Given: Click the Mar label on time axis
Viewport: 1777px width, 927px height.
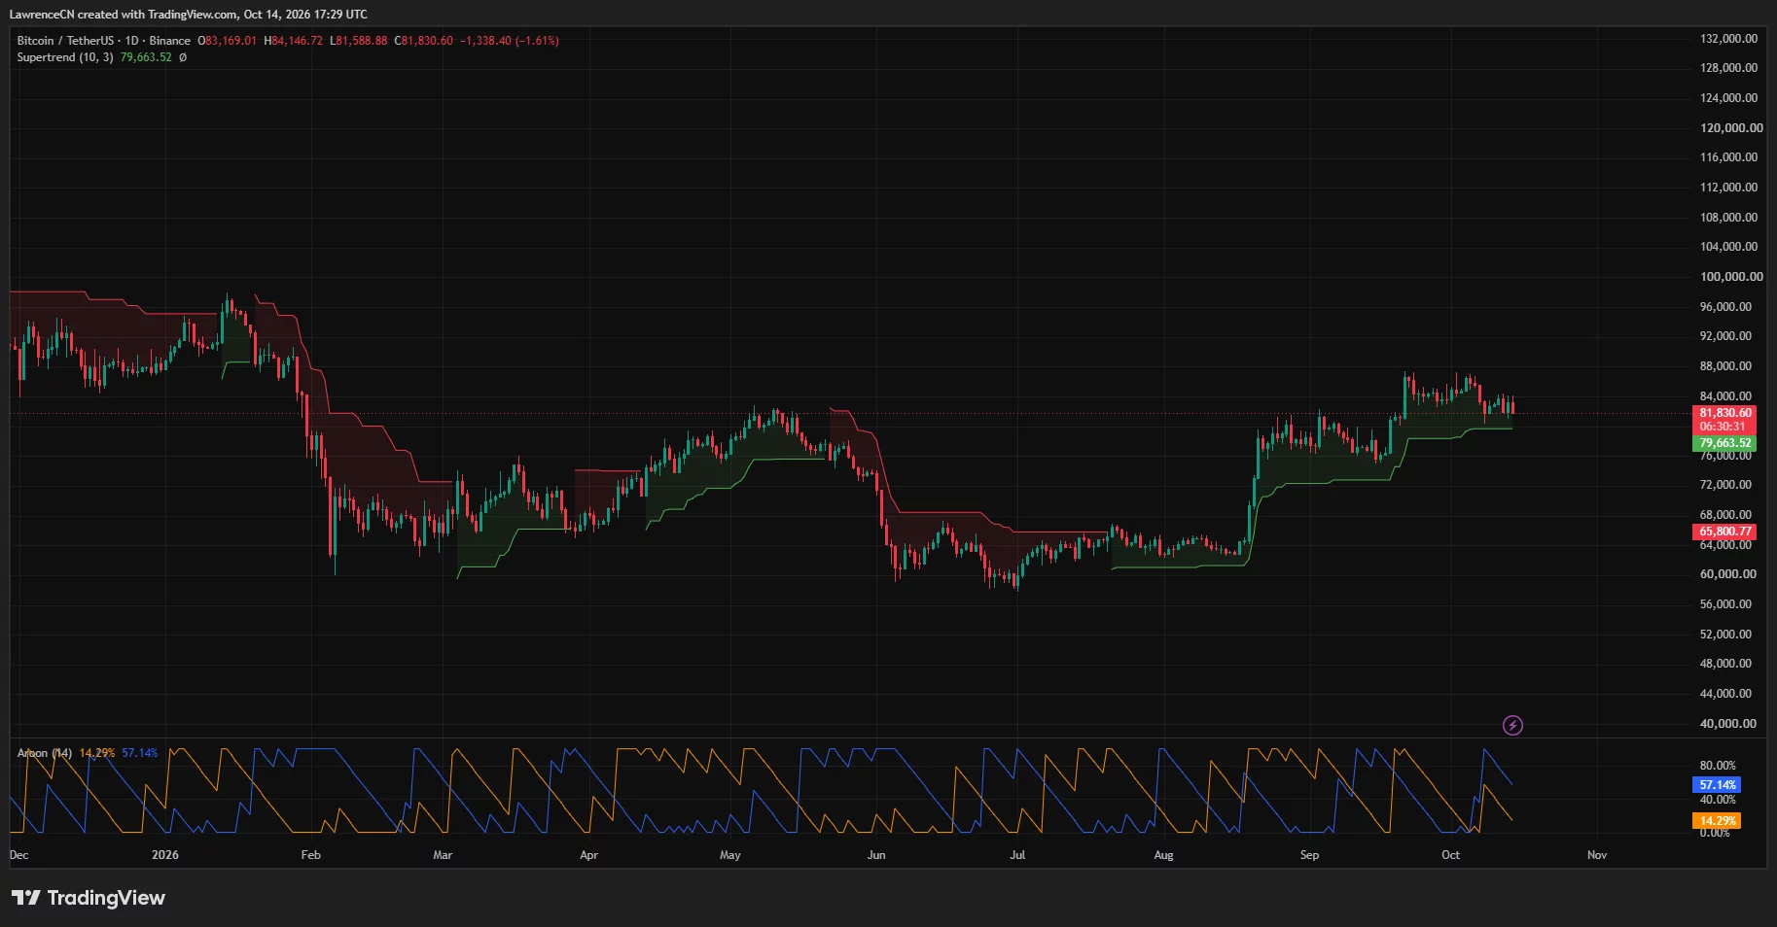Looking at the screenshot, I should (443, 855).
